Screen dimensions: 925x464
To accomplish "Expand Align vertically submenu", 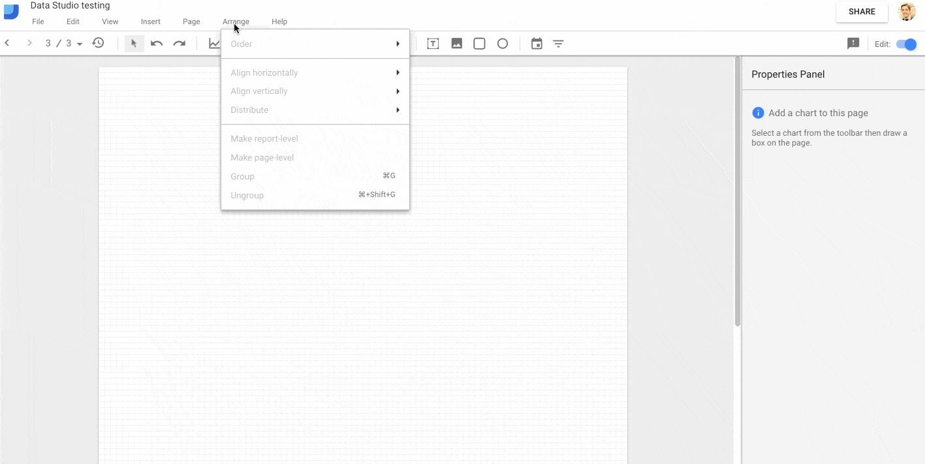I will click(x=315, y=91).
